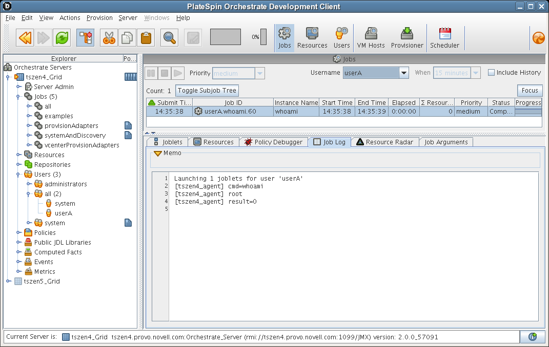Screen dimensions: 549x347
Task: Open the When dropdown
Action: [476, 73]
